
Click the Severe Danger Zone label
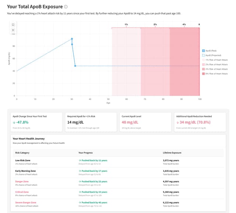25,202
